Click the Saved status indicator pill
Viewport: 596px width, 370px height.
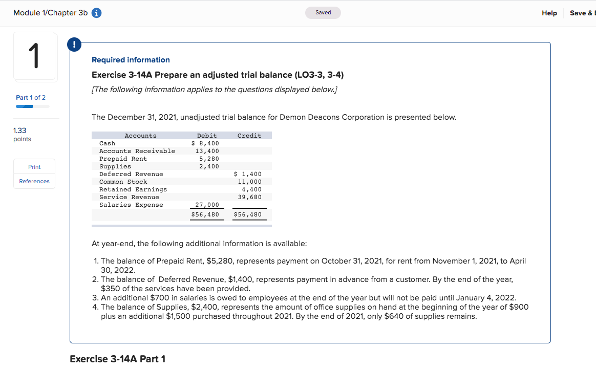(x=323, y=12)
